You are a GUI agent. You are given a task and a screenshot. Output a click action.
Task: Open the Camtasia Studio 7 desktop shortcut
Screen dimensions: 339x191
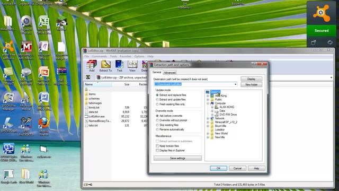pyautogui.click(x=8, y=75)
